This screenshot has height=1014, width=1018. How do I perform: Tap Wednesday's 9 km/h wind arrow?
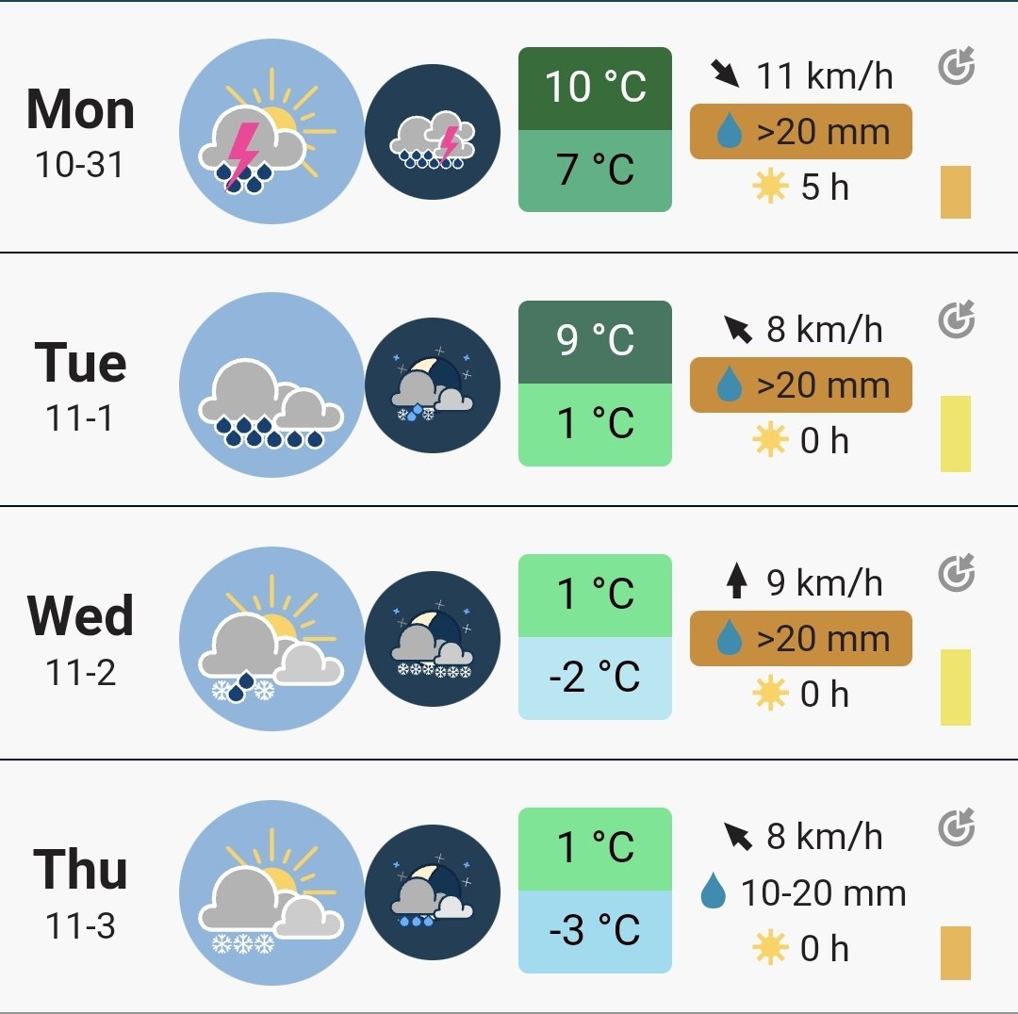pyautogui.click(x=736, y=581)
